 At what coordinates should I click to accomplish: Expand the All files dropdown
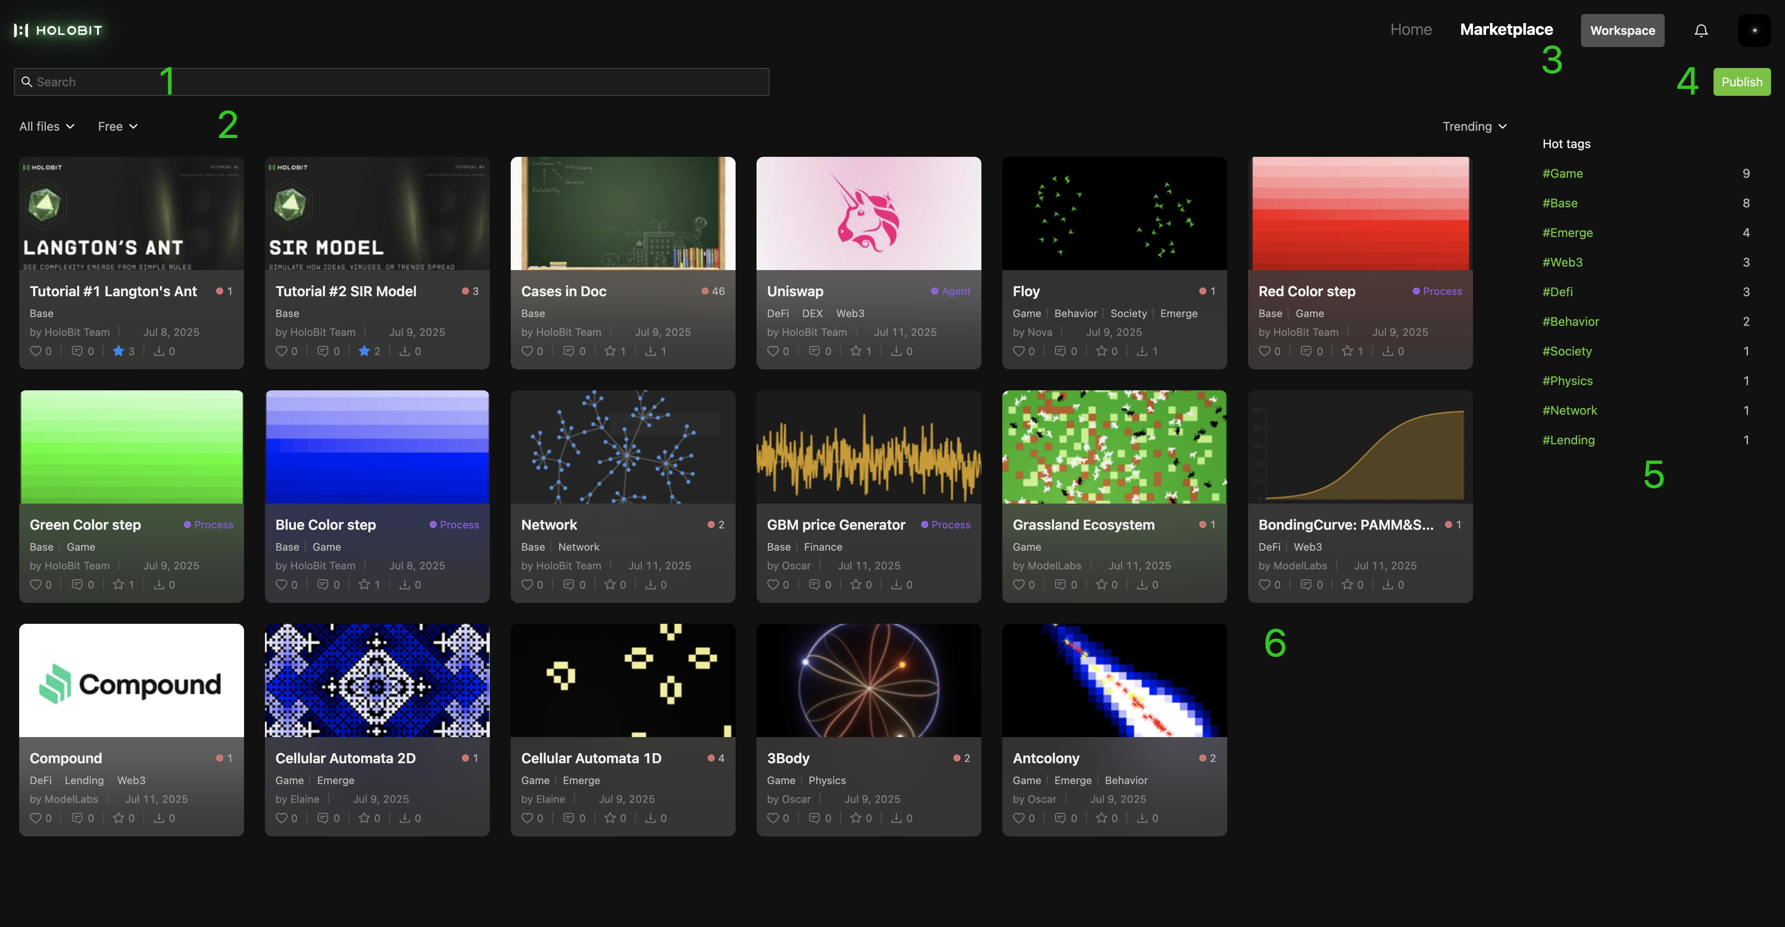tap(47, 126)
